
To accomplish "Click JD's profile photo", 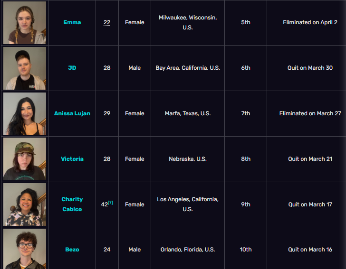I will click(x=25, y=68).
